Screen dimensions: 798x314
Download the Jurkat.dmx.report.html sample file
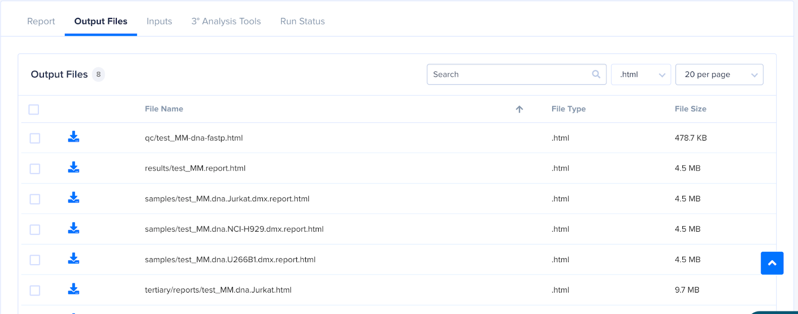click(74, 198)
